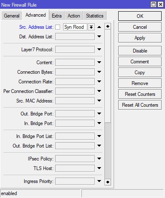
Task: Collapse the Src. Address List field
Action: tap(99, 27)
